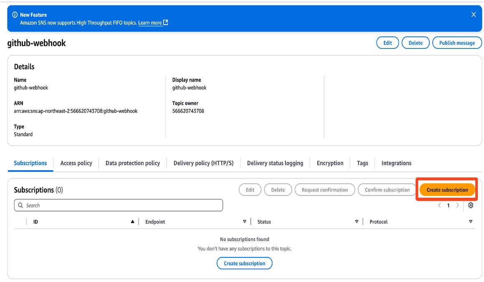Click Create subscription in empty table

[x=245, y=263]
